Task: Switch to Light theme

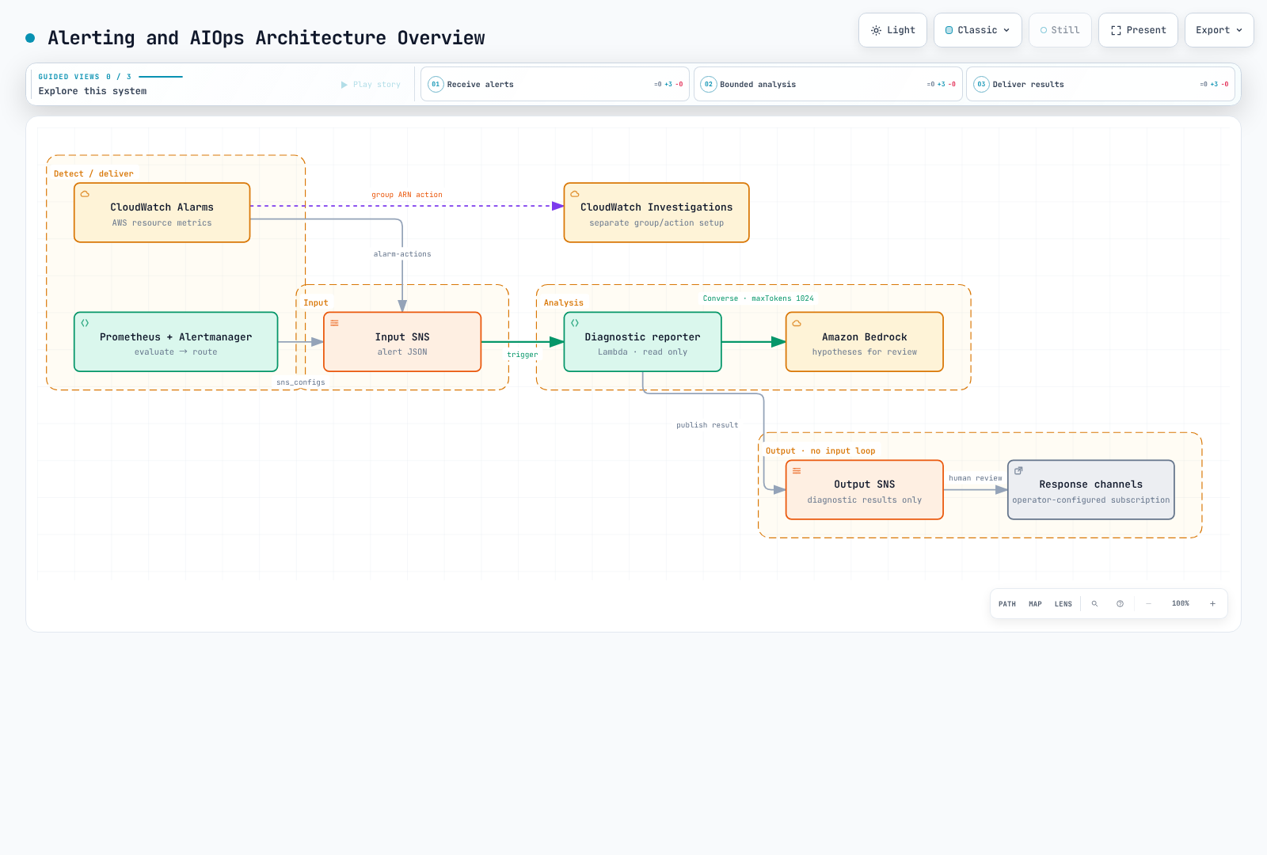Action: pyautogui.click(x=892, y=30)
